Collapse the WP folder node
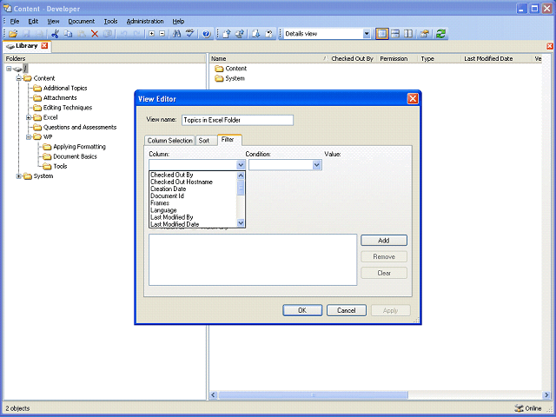556x417 pixels. [29, 137]
